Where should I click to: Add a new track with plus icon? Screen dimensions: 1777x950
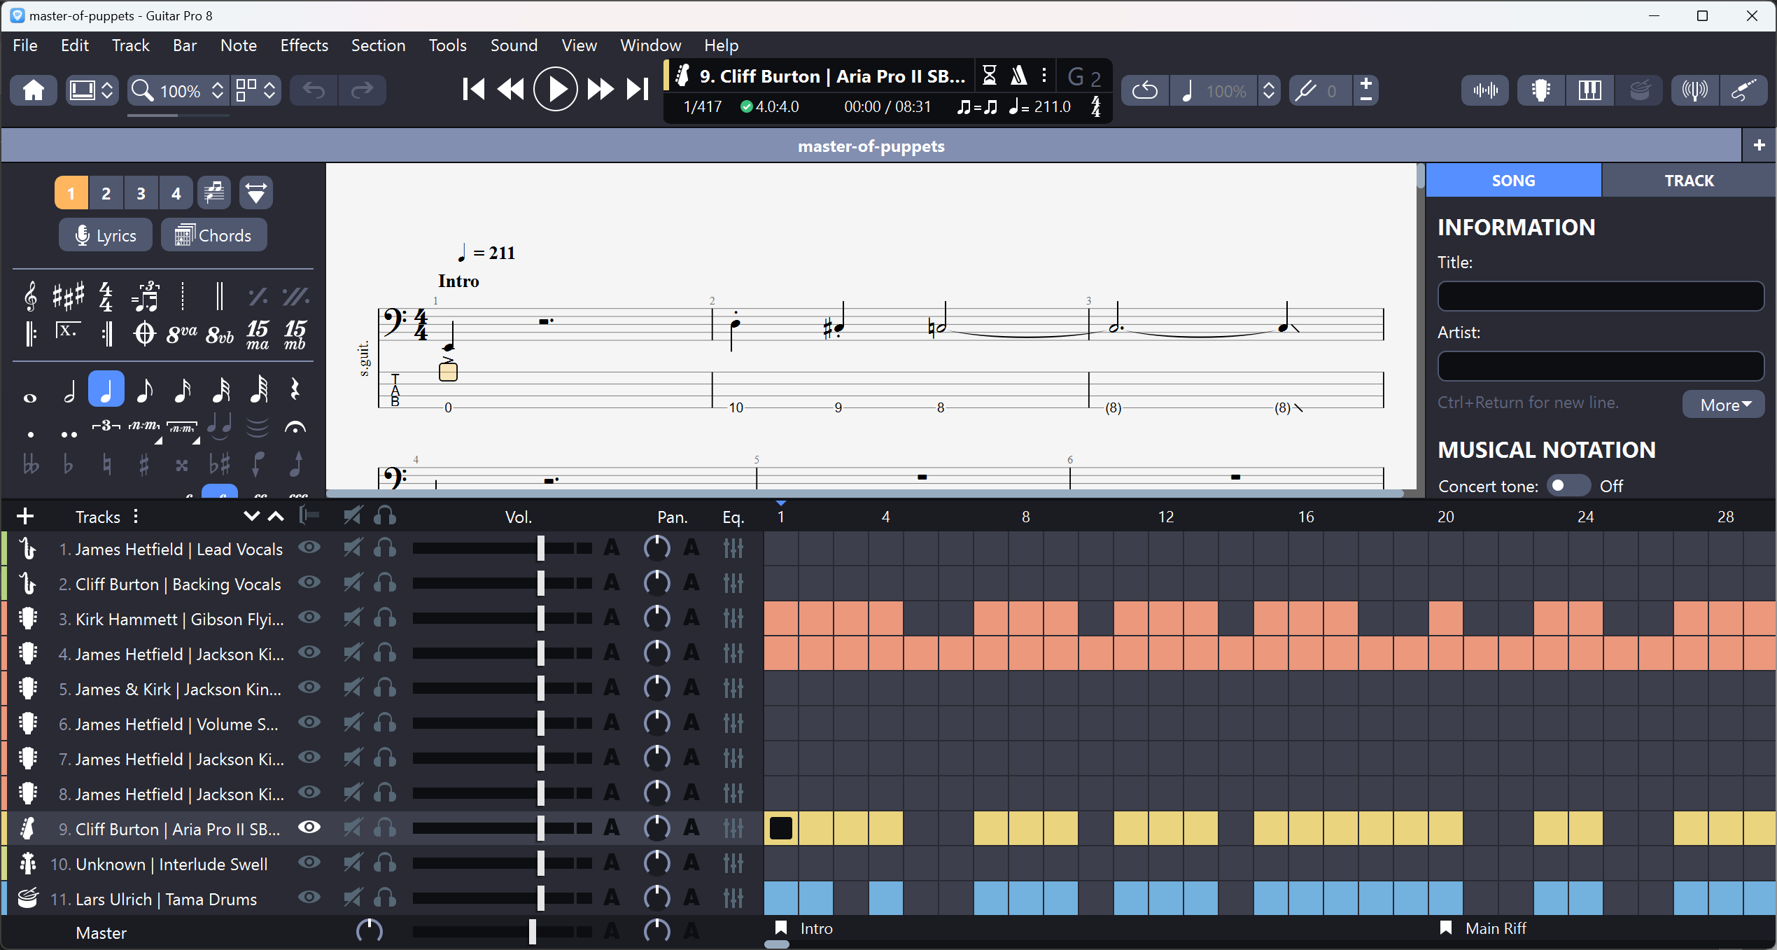click(25, 517)
